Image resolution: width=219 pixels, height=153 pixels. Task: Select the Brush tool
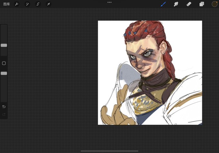pyautogui.click(x=163, y=4)
